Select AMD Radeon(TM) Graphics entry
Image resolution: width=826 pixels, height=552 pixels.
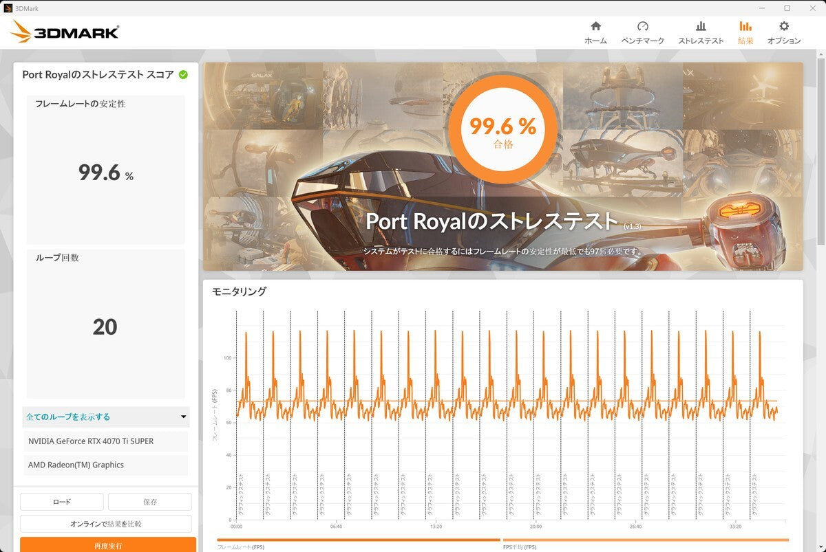click(x=106, y=465)
